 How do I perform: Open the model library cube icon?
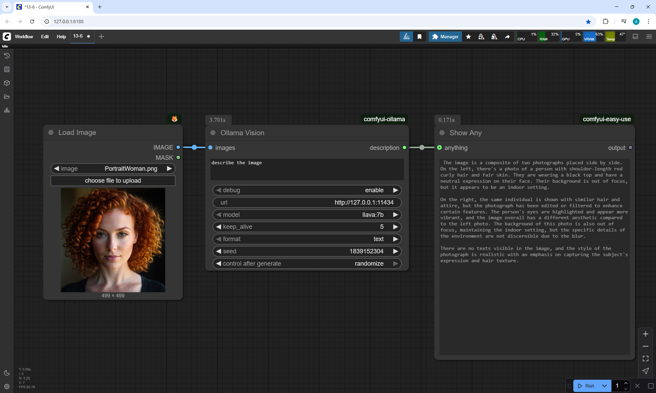click(7, 83)
